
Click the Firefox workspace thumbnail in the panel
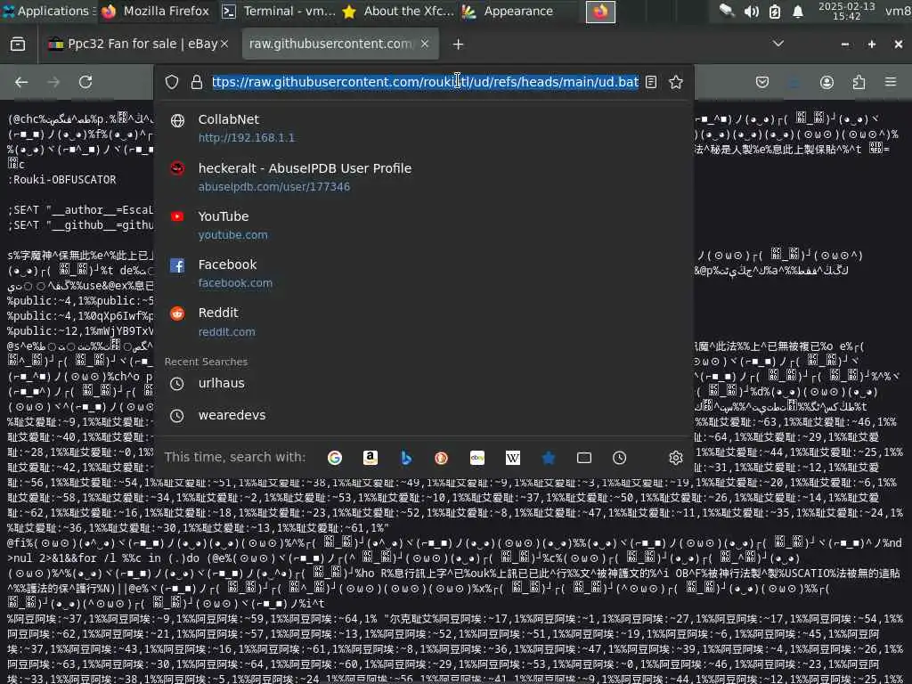[x=600, y=11]
